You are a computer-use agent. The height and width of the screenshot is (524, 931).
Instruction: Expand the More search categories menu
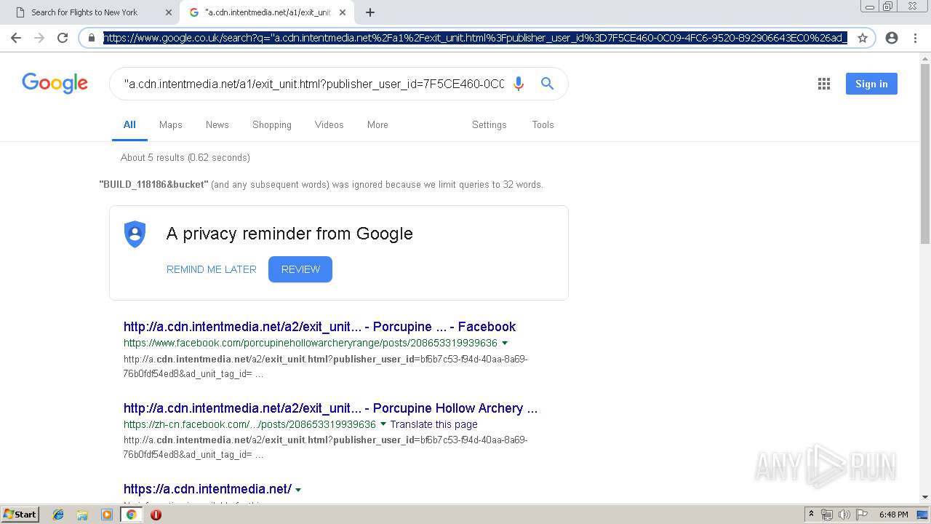(377, 124)
